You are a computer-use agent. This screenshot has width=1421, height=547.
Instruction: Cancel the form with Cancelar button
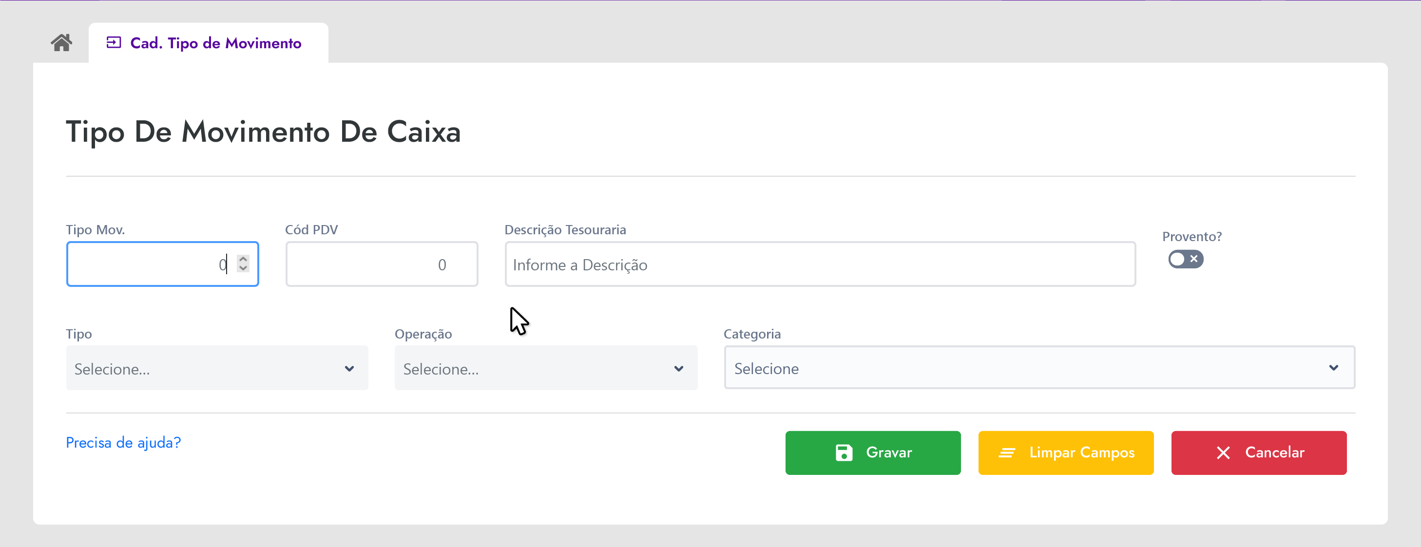(x=1258, y=453)
